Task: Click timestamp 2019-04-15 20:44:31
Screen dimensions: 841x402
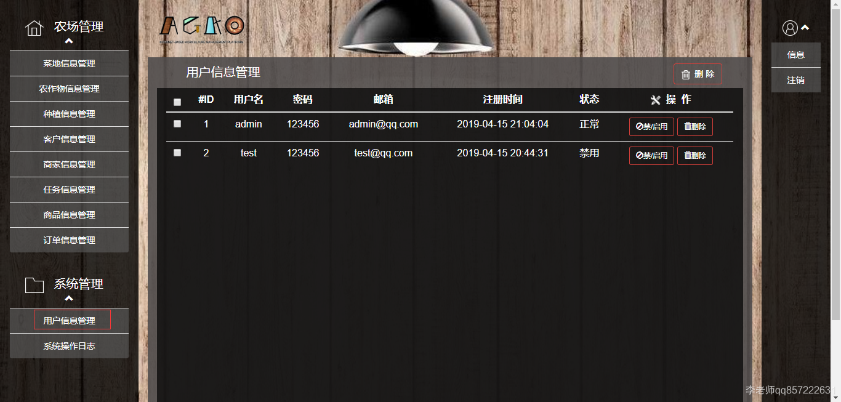Action: (502, 153)
